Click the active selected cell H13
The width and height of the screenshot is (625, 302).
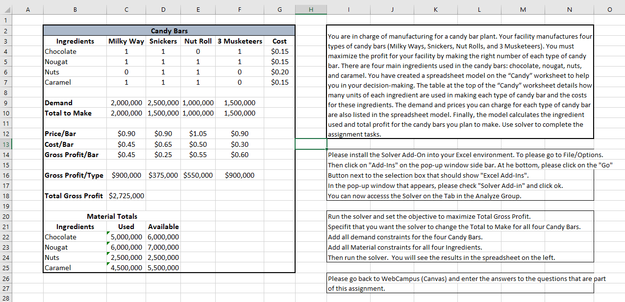311,144
